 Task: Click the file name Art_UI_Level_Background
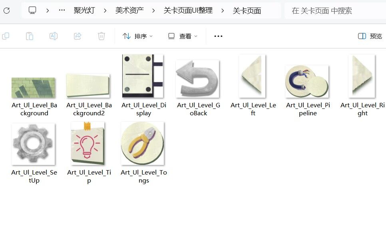pos(34,109)
